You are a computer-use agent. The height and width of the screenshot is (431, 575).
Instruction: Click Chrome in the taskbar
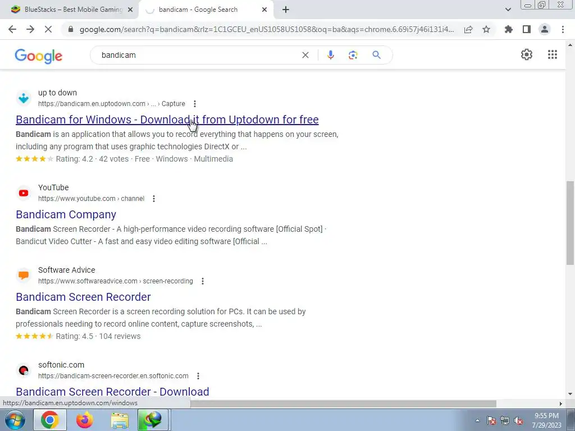[x=49, y=420]
